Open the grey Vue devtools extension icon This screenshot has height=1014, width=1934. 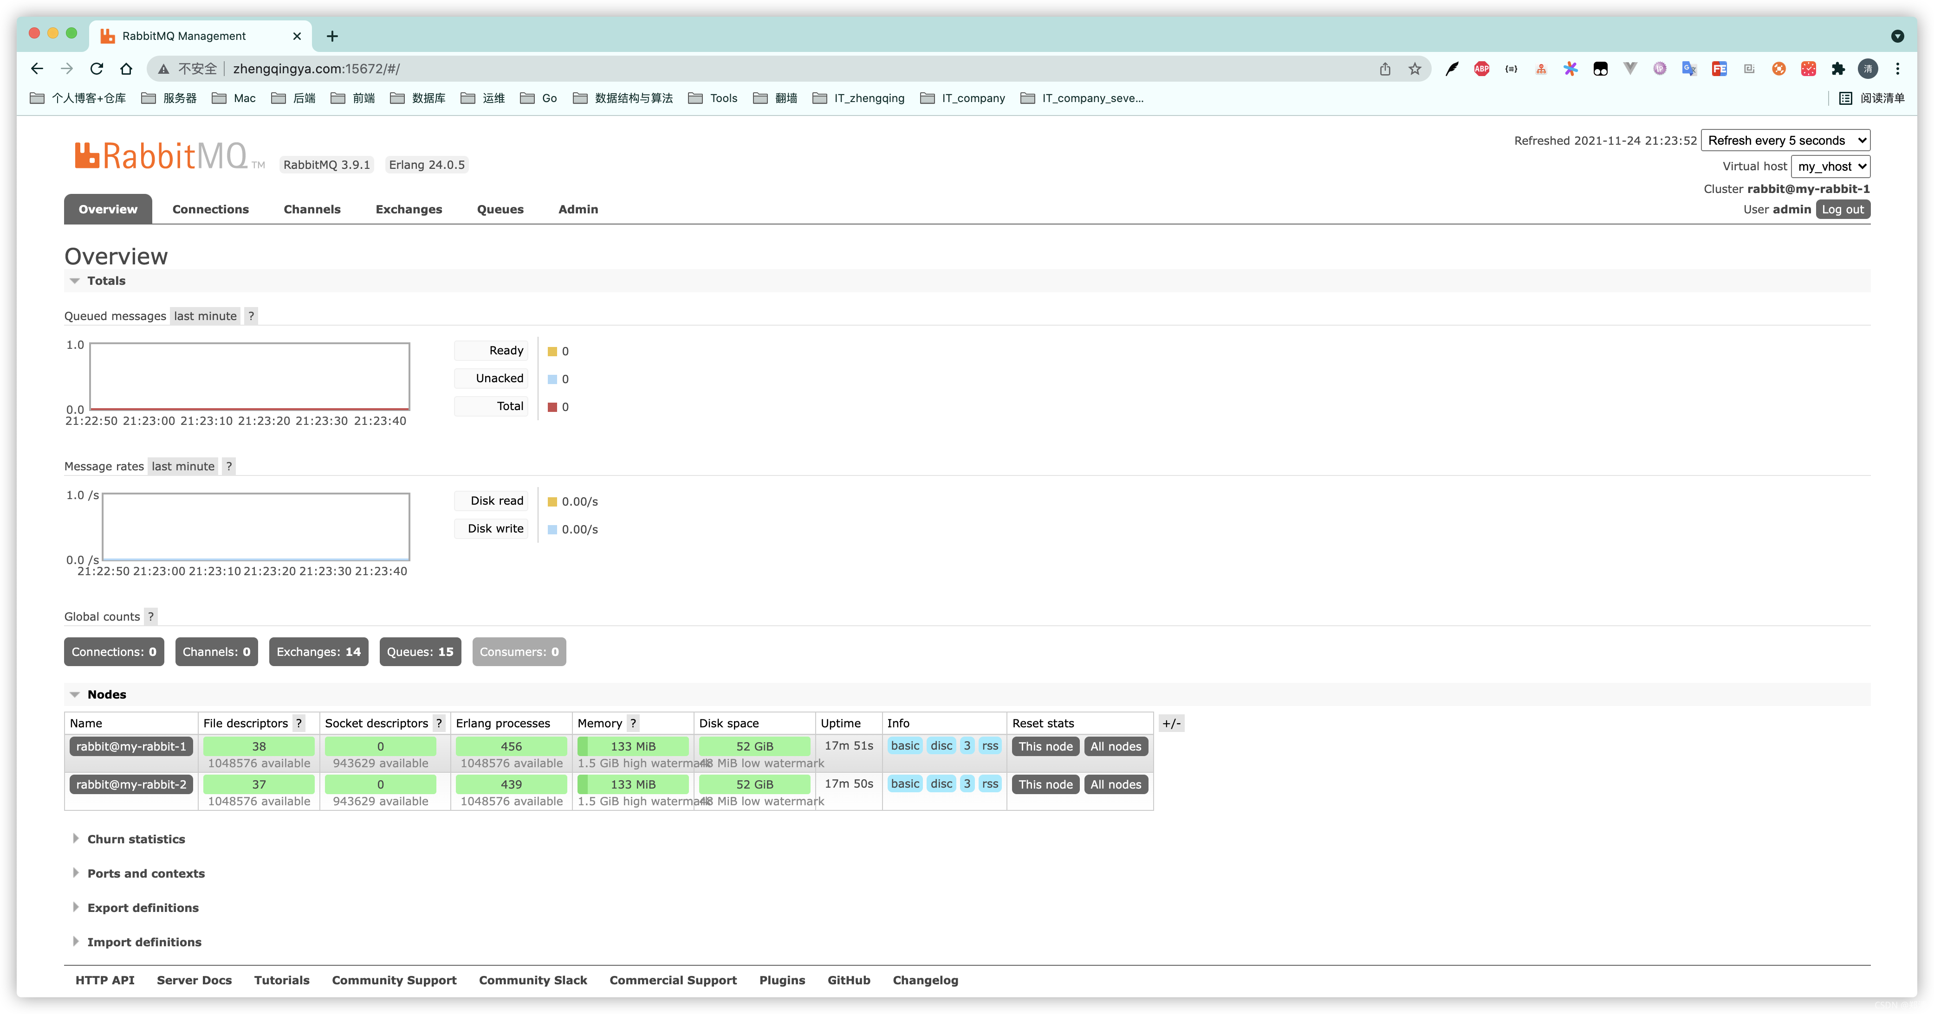tap(1630, 69)
